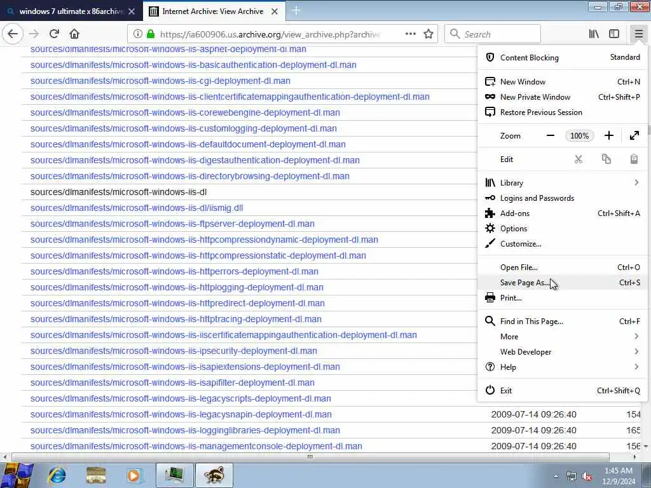The height and width of the screenshot is (488, 651).
Task: Open iis-ftpserver-deployment-dl.man link
Action: [x=172, y=224]
